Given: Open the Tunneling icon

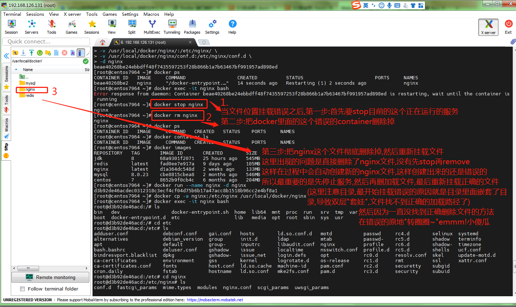Looking at the screenshot, I should (x=172, y=27).
